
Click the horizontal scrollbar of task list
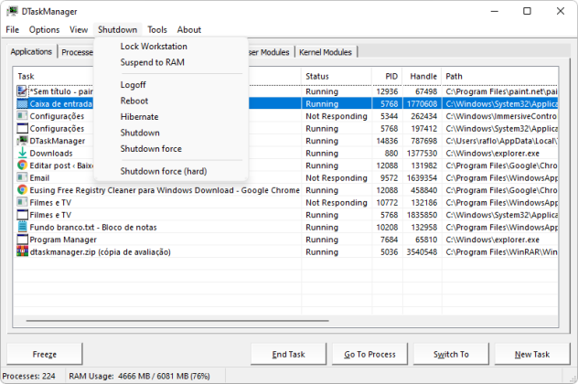(x=177, y=321)
